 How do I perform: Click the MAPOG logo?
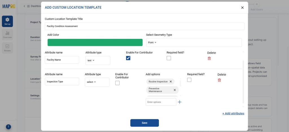(9, 6)
